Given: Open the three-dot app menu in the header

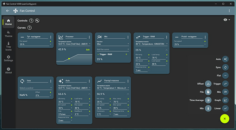Looking at the screenshot, I should tap(229, 11).
